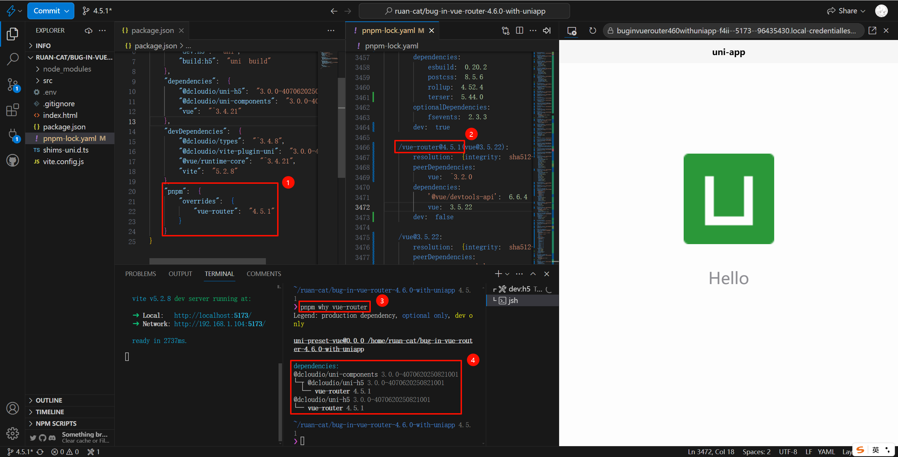The height and width of the screenshot is (457, 898).
Task: Switch to the PROBLEMS tab
Action: [x=140, y=274]
